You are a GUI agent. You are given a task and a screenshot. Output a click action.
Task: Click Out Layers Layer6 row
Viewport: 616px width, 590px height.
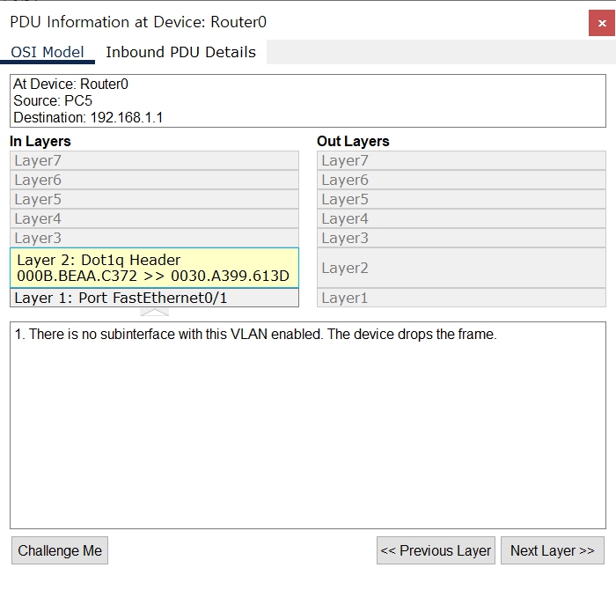pos(462,180)
